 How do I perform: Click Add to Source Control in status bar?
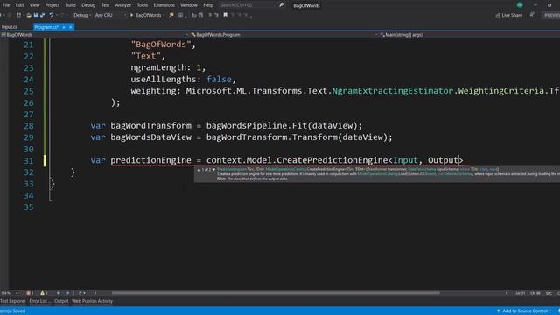tap(524, 311)
